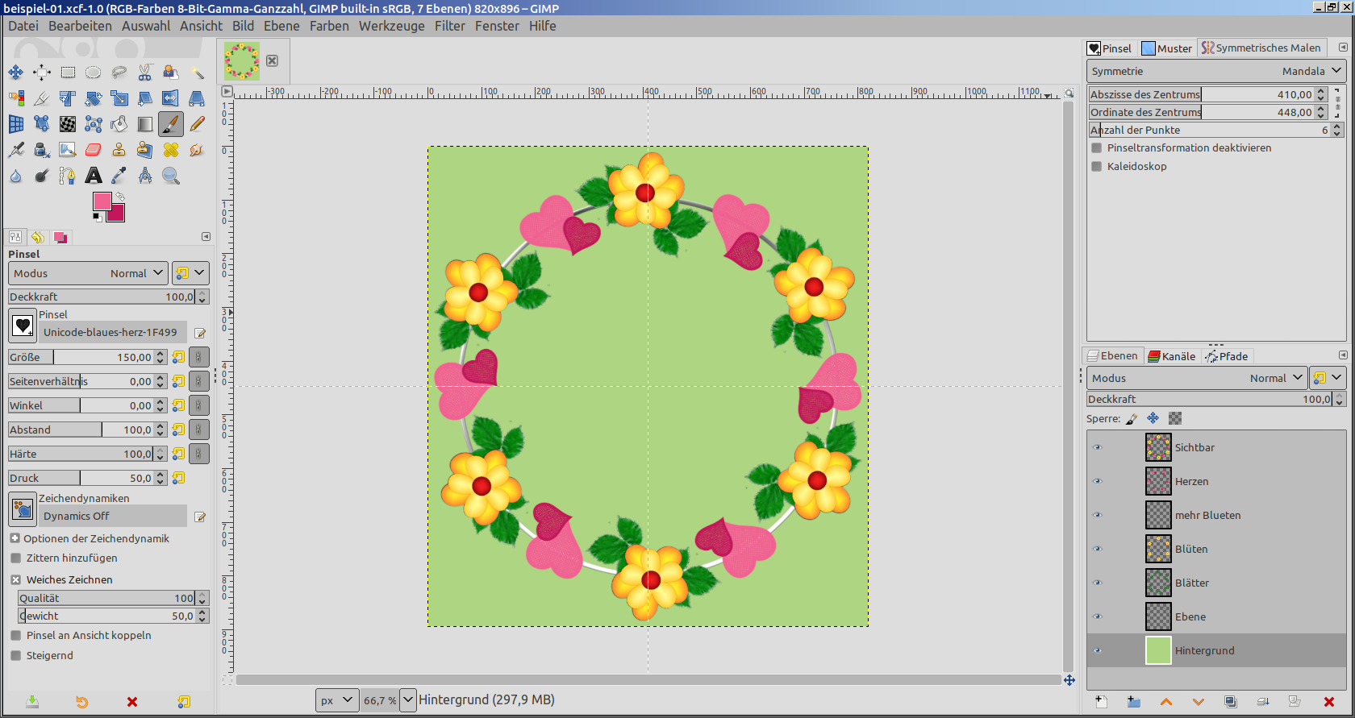
Task: Open the zoom percentage dropdown
Action: 408,699
